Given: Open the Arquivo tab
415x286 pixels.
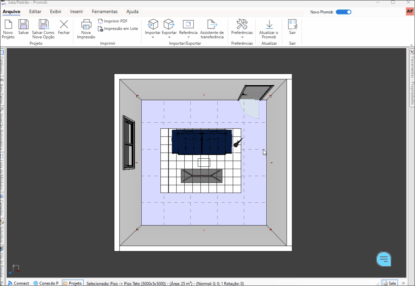Looking at the screenshot, I should (11, 11).
